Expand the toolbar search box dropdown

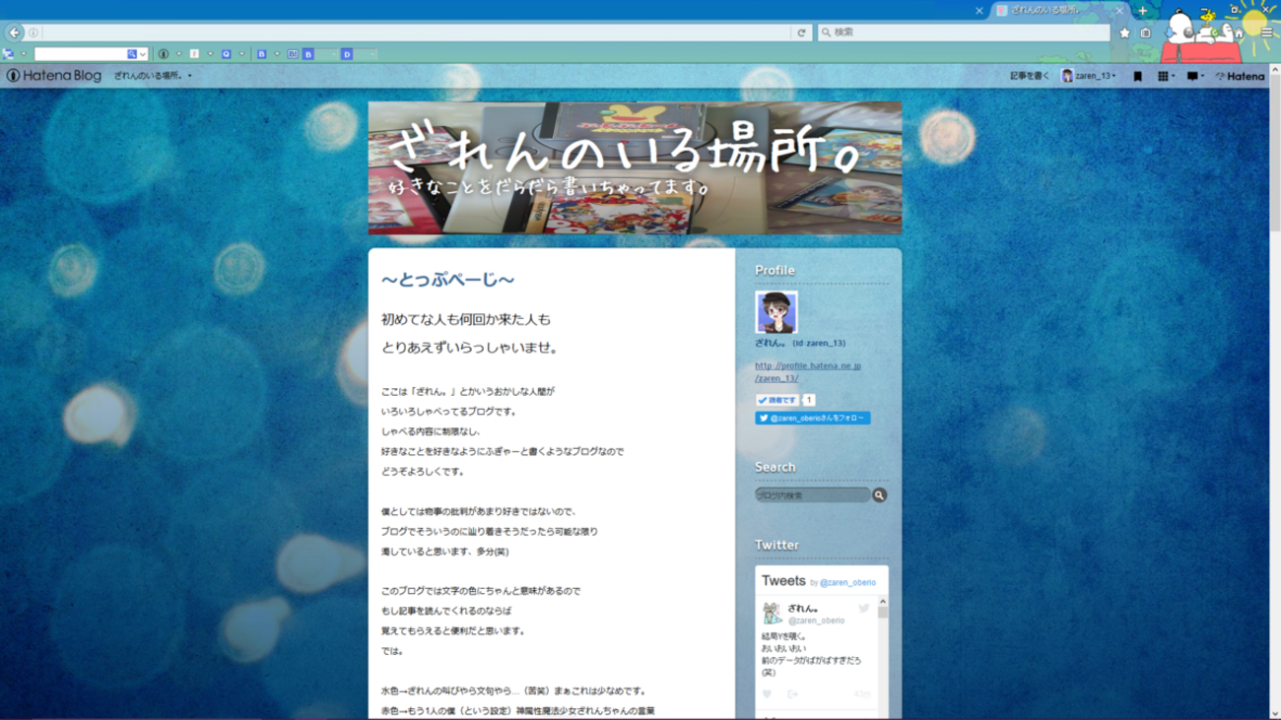[x=143, y=54]
